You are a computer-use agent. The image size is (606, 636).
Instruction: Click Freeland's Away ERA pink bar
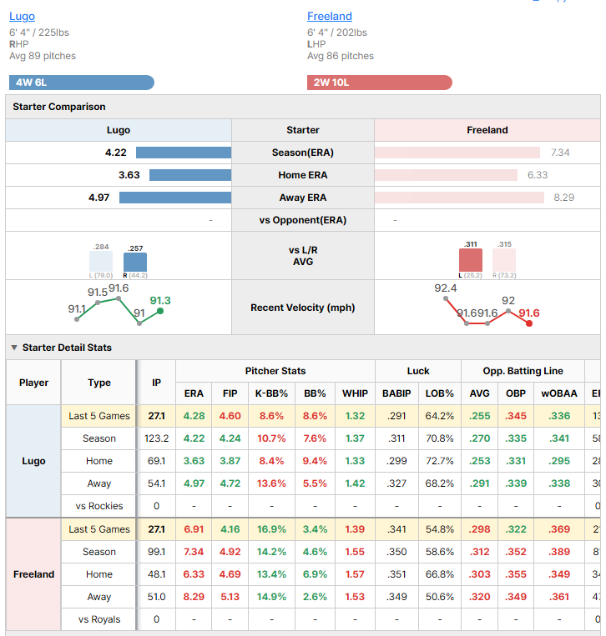[x=459, y=198]
